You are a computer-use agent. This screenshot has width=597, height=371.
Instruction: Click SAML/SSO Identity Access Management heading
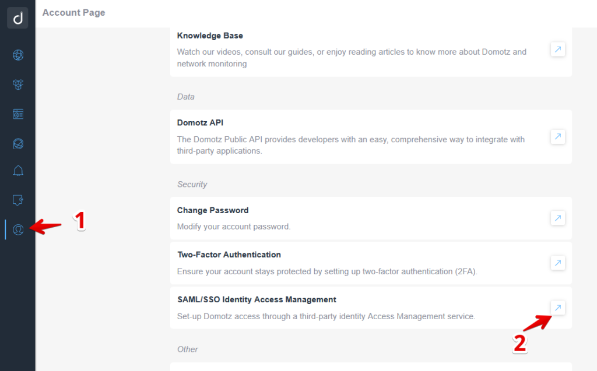(x=257, y=299)
